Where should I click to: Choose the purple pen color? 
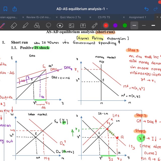(115, 25)
